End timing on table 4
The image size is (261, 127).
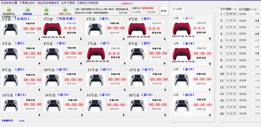[157, 33]
